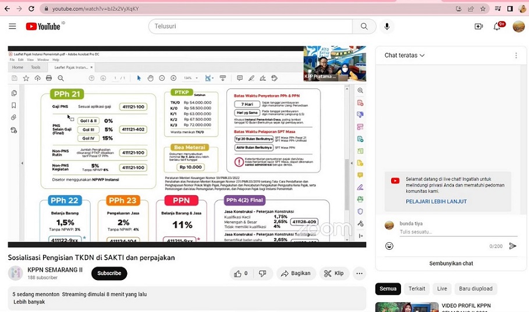Click the YouTube logo to go home

(43, 27)
